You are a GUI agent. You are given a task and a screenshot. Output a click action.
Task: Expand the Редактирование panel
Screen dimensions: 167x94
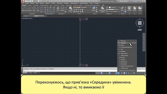(x=50, y=14)
